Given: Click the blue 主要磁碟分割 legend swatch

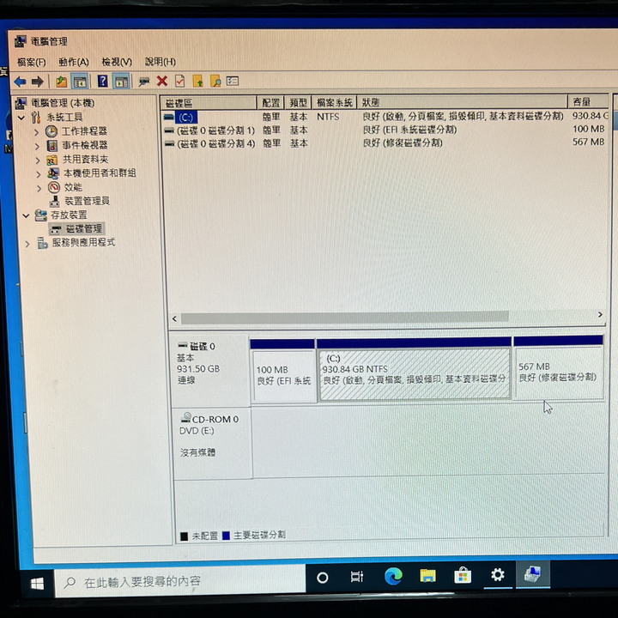Looking at the screenshot, I should pos(227,536).
